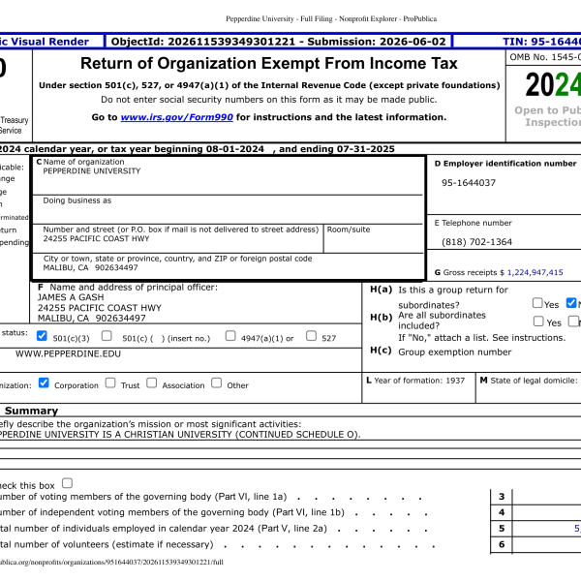Click the Doing business as field
581x581 pixels.
click(228, 210)
